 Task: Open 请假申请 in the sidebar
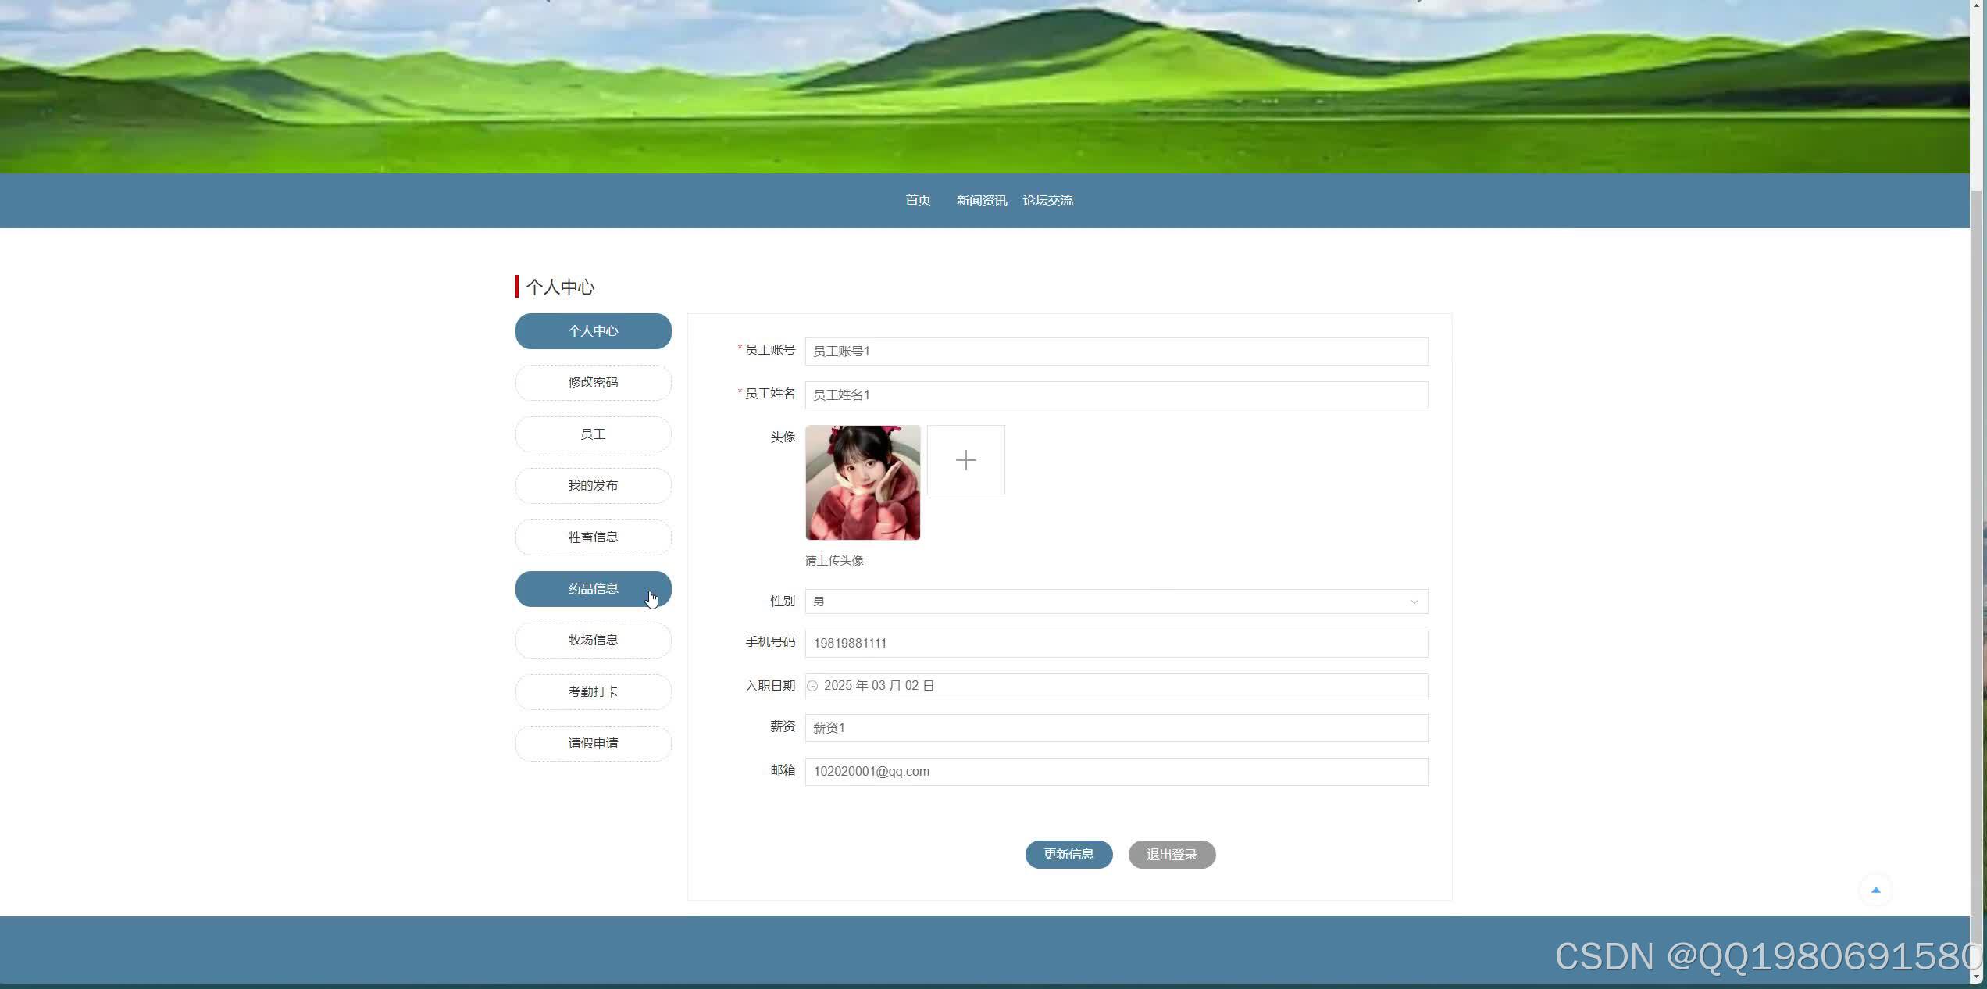593,744
